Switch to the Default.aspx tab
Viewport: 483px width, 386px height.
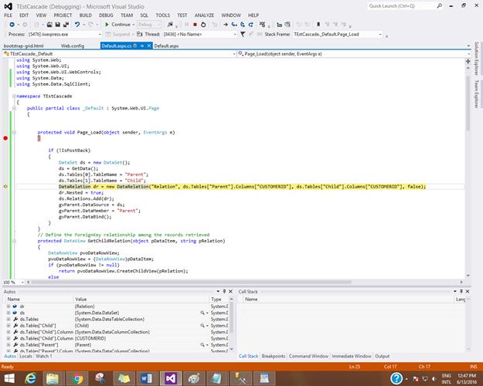click(168, 46)
